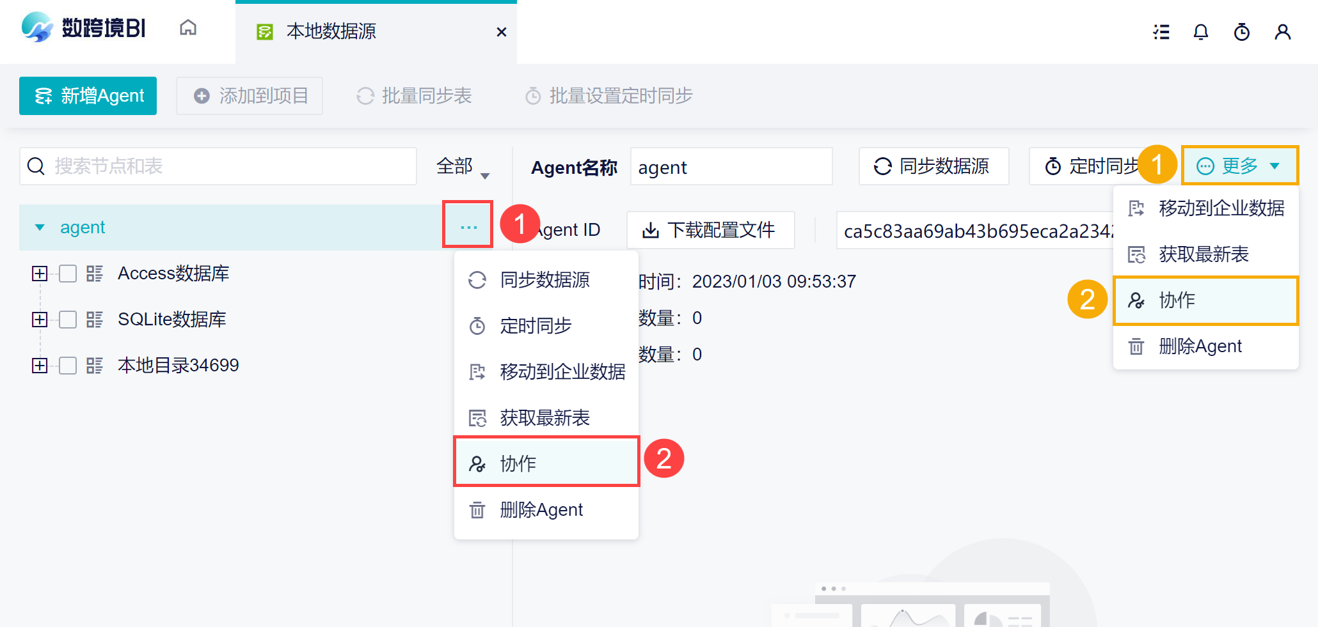Viewport: 1318px width, 627px height.
Task: Click 添加到项目 button
Action: coord(250,96)
